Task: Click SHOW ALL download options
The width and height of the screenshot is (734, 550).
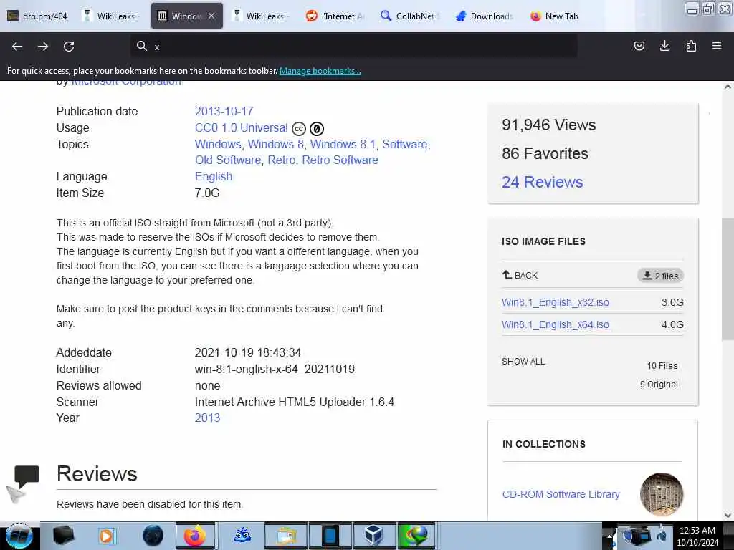Action: [x=523, y=362]
